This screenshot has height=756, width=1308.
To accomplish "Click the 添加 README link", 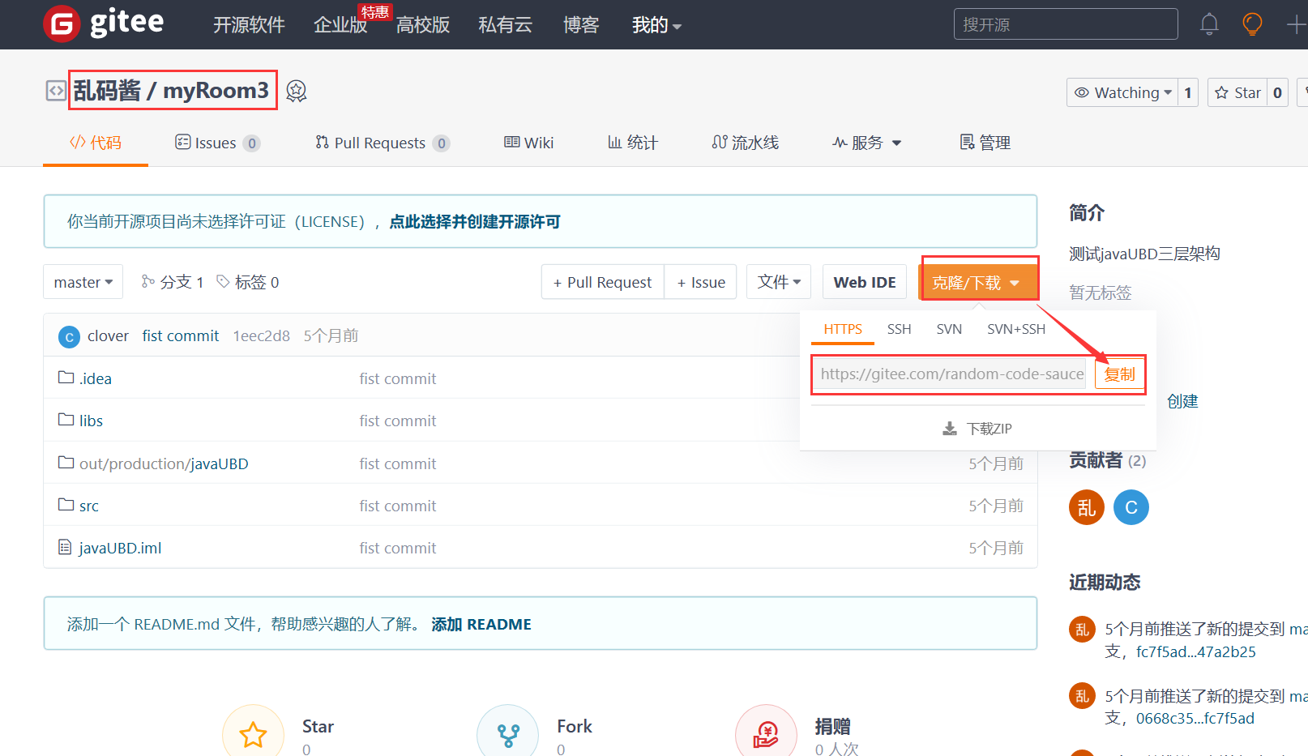I will 481,625.
